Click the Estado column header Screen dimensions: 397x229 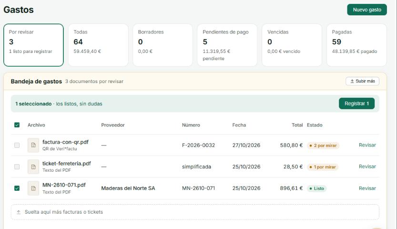tap(315, 125)
